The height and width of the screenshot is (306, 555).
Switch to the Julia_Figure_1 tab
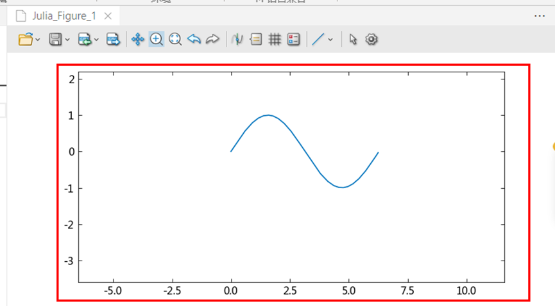click(64, 16)
